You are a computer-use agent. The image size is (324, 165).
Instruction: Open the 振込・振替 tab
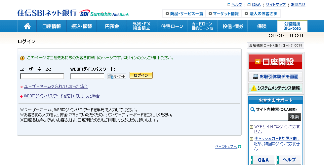coord(82,26)
